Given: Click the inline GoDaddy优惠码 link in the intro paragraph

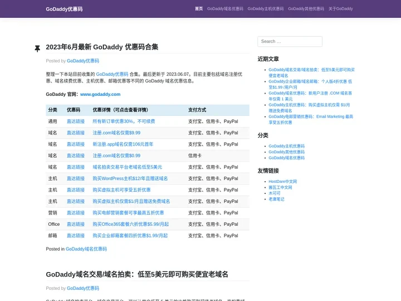Looking at the screenshot, I should [x=112, y=74].
